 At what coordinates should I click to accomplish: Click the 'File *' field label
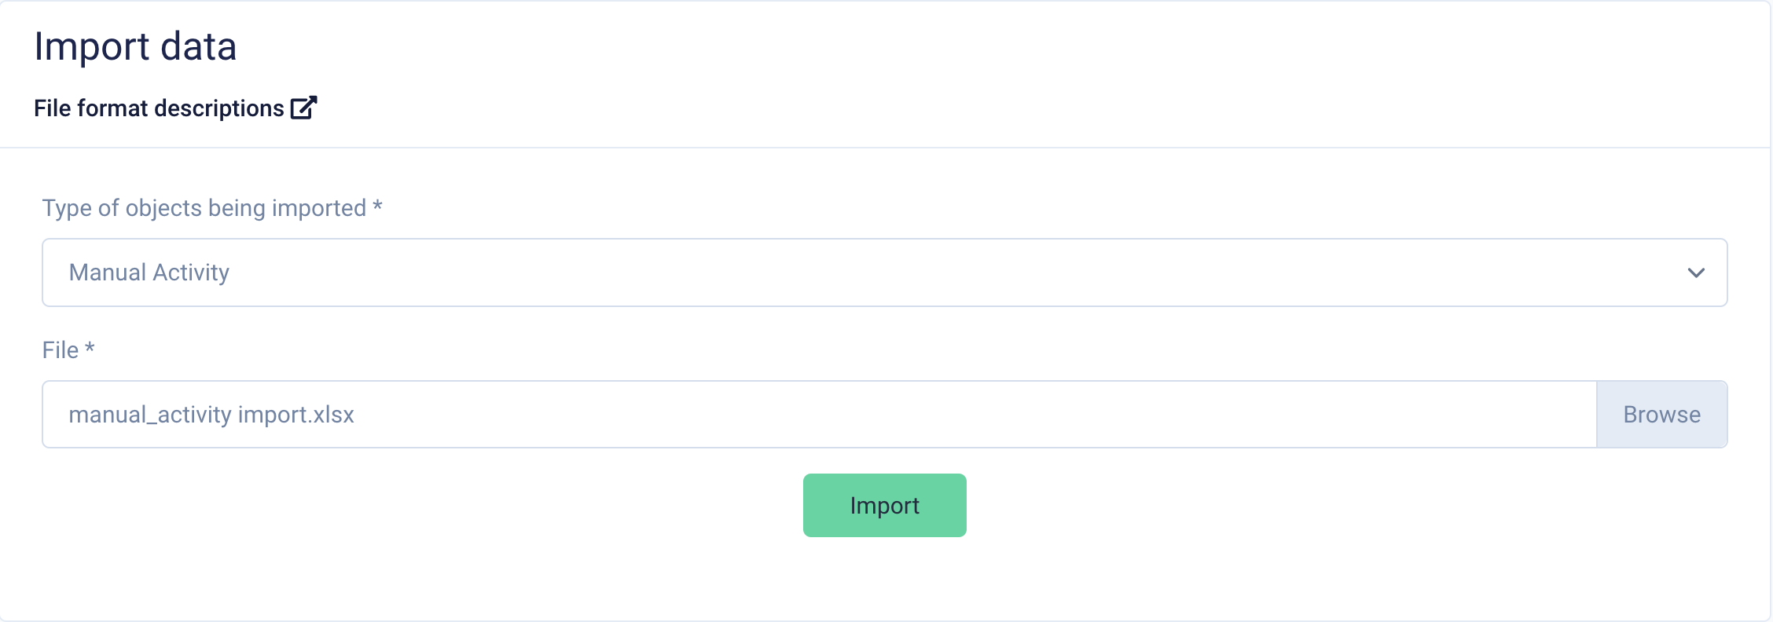(68, 350)
